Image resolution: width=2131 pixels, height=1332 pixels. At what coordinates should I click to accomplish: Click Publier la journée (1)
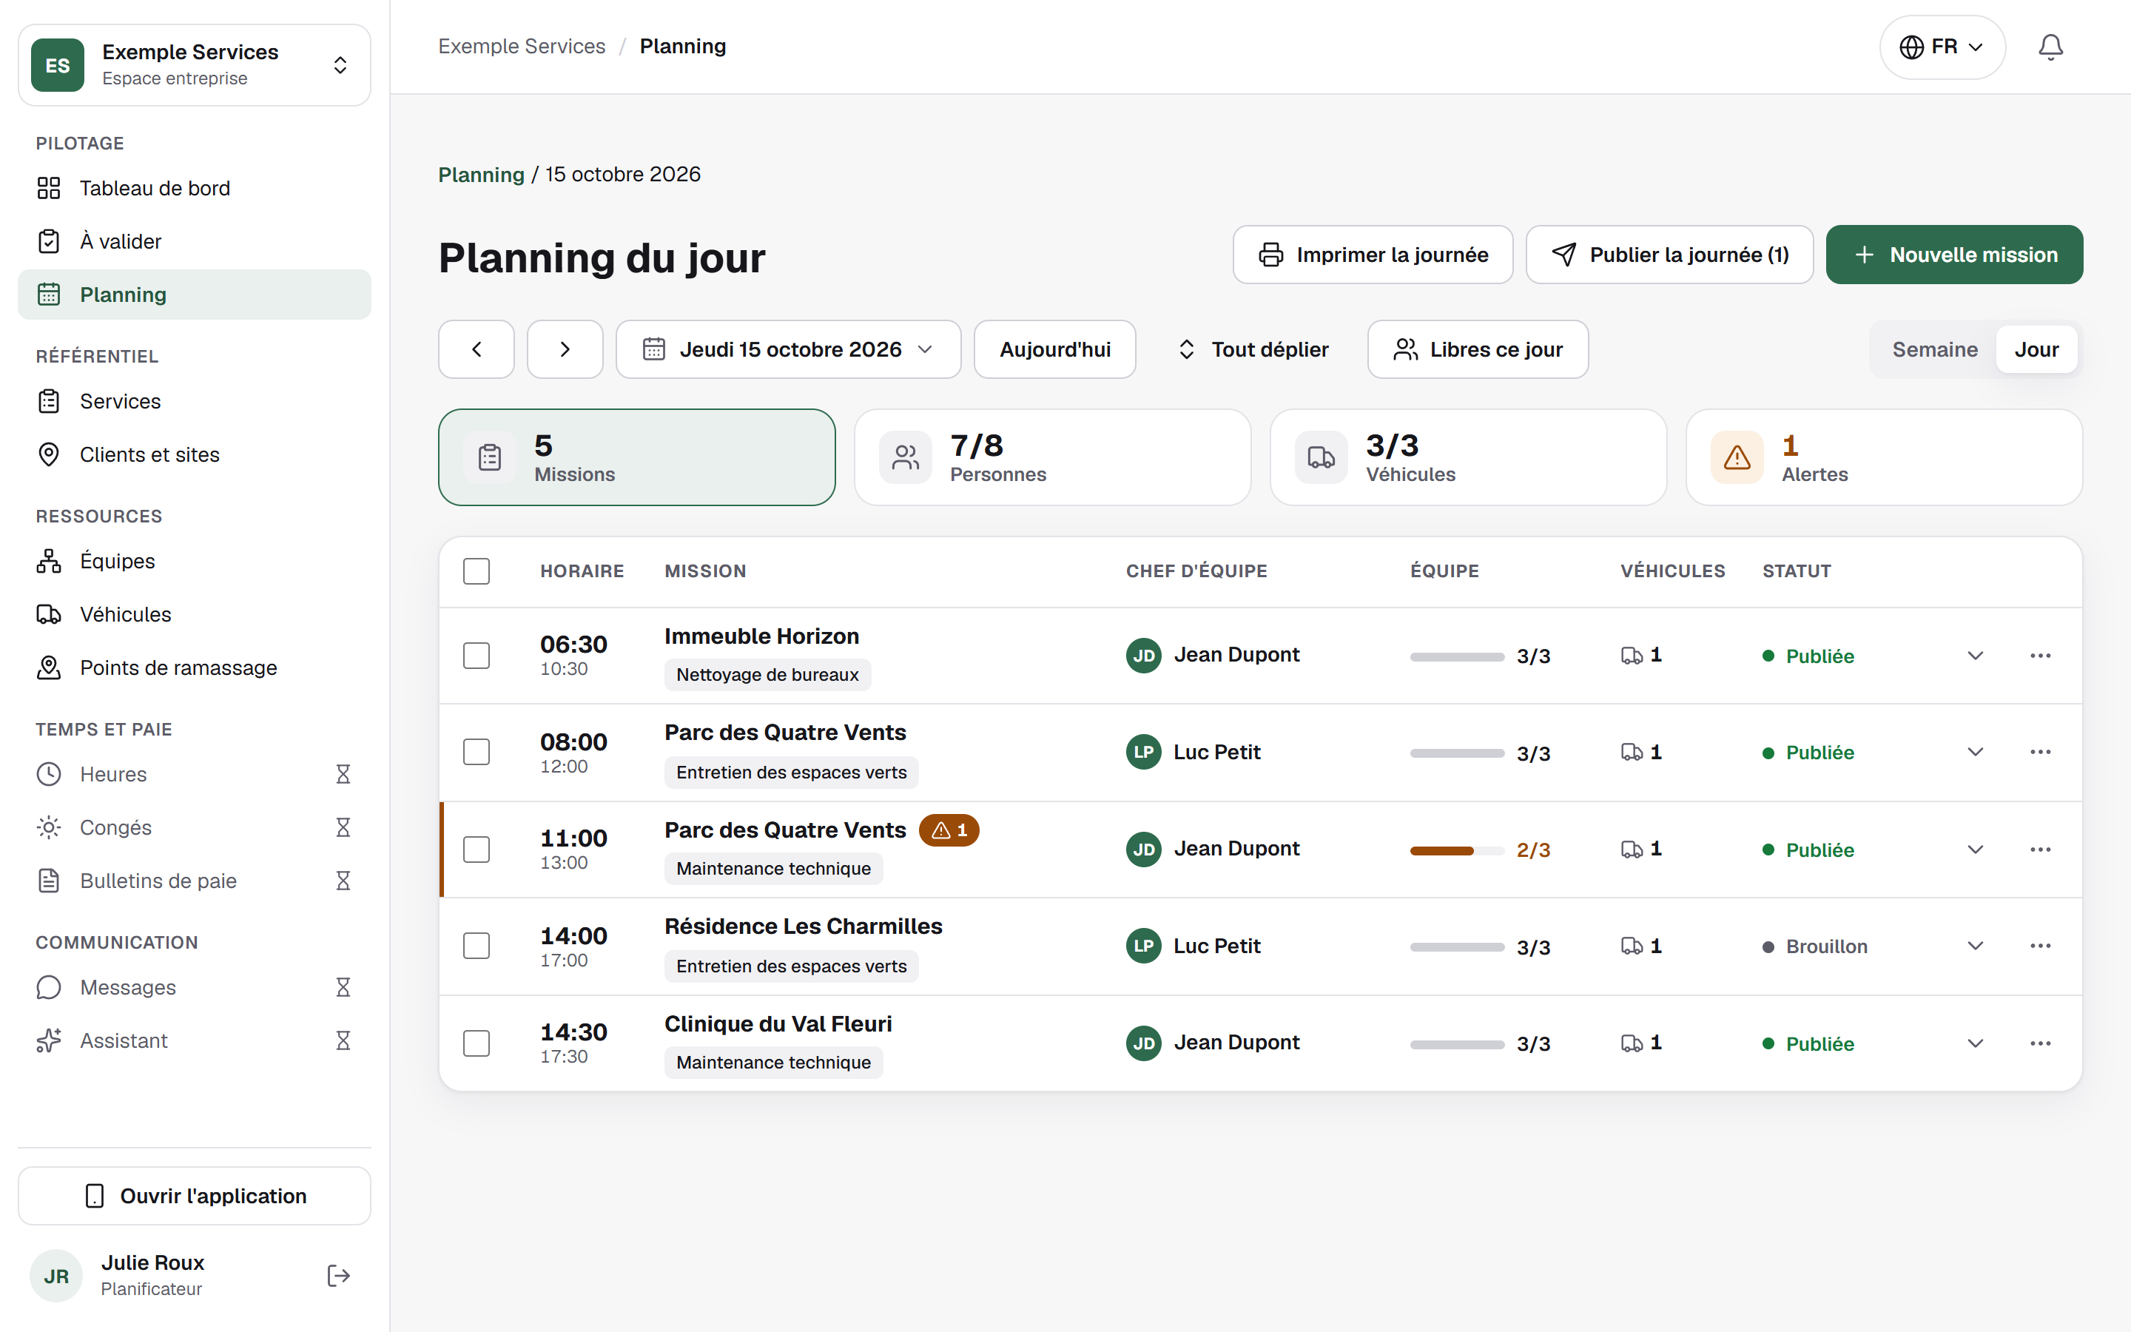point(1669,255)
